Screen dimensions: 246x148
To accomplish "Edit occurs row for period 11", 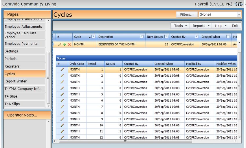I will (62, 132).
